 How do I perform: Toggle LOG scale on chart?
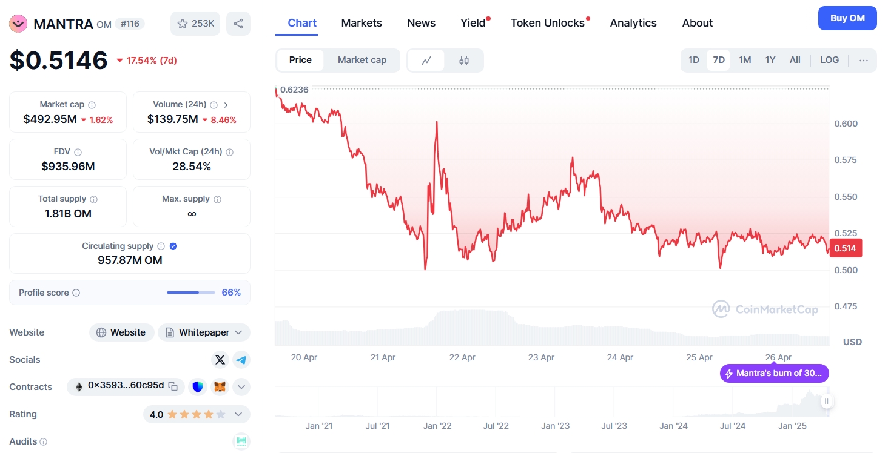[830, 60]
